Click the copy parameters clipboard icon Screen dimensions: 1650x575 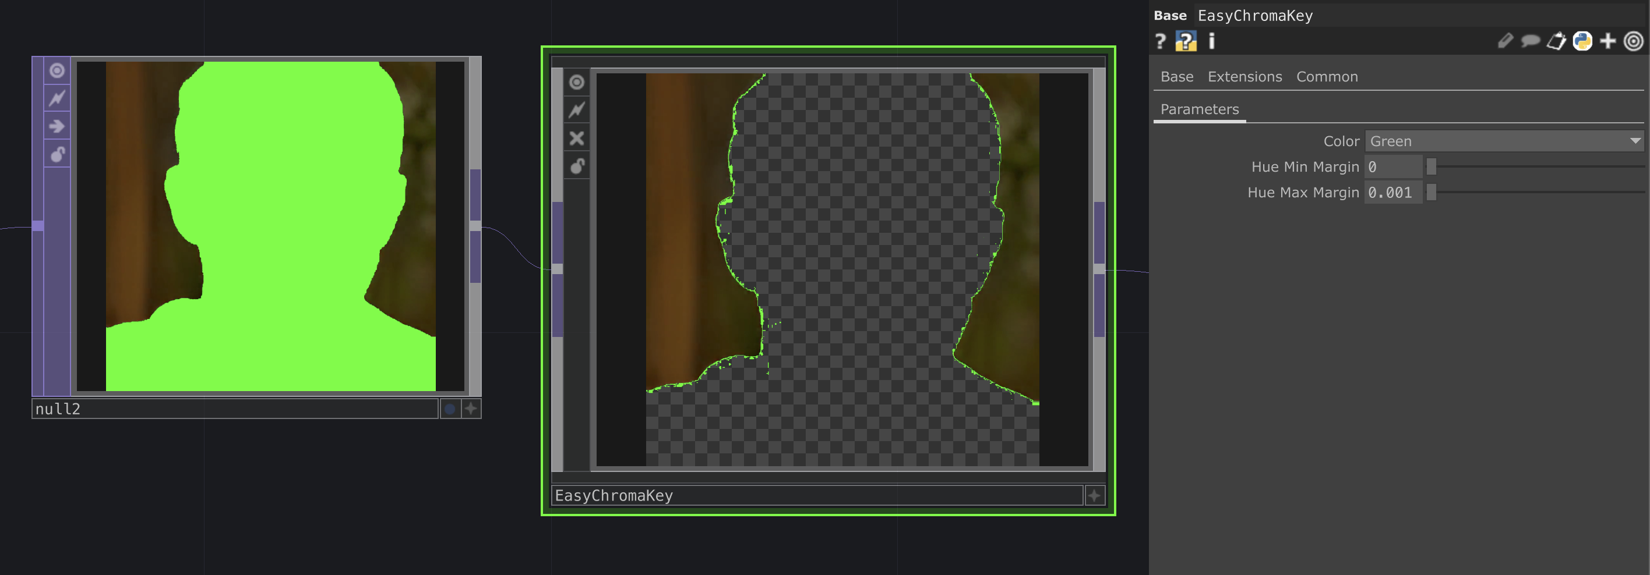(1556, 41)
